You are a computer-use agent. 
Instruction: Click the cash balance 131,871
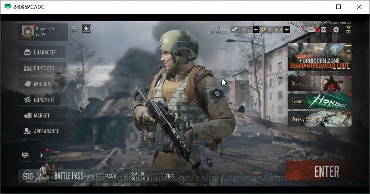245,30
